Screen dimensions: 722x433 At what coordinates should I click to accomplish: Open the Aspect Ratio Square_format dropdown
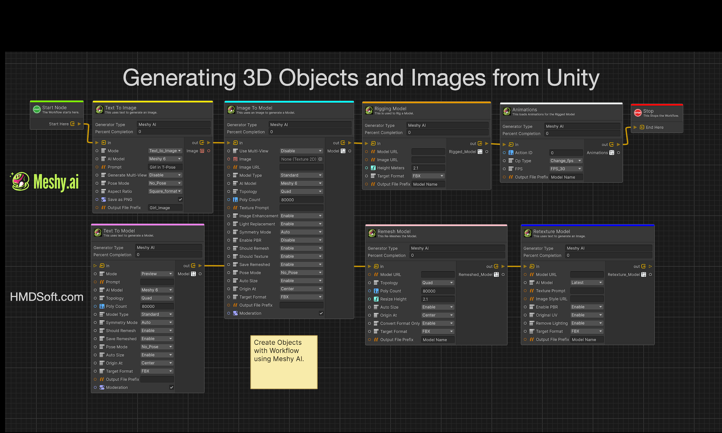click(x=165, y=192)
